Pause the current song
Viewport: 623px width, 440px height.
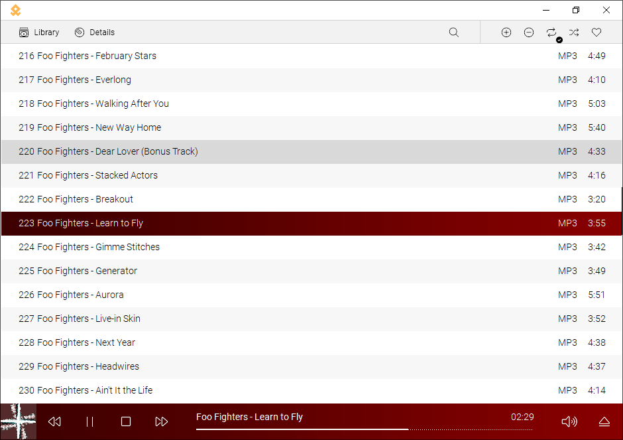[90, 421]
